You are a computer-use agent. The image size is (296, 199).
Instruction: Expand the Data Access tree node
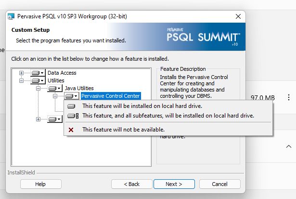(x=21, y=73)
